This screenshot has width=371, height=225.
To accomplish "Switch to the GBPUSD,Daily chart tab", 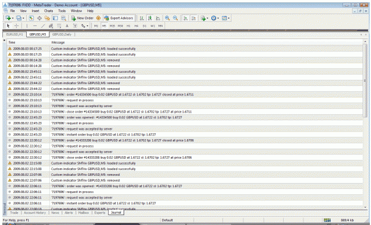I will [x=62, y=34].
